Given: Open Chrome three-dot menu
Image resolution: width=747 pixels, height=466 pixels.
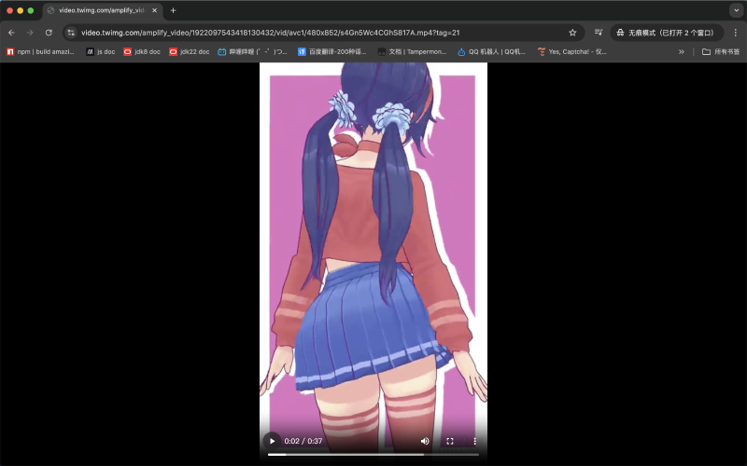Looking at the screenshot, I should point(736,33).
